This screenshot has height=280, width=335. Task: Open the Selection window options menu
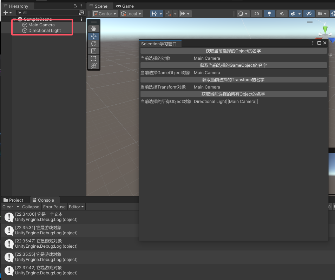tap(313, 43)
